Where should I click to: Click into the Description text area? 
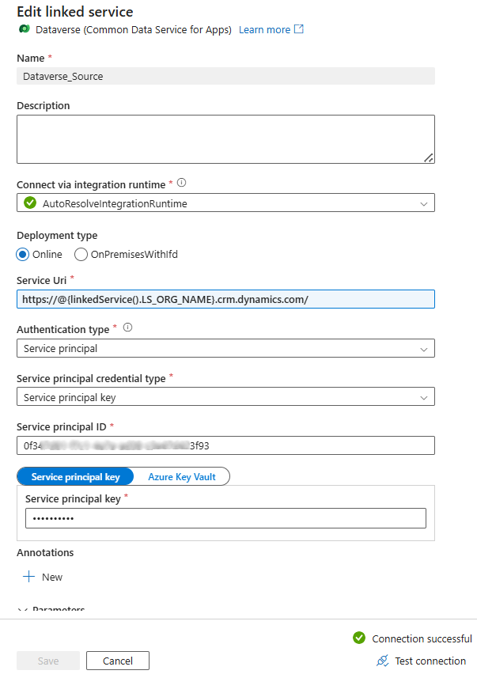tap(225, 139)
